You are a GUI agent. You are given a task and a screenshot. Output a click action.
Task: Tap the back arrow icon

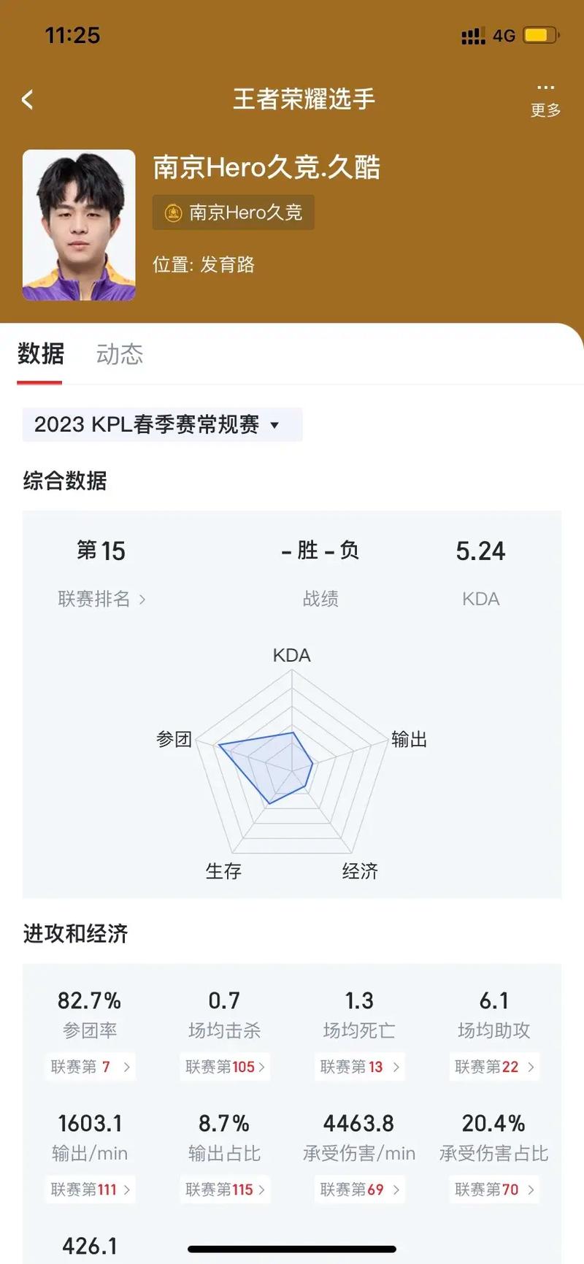tap(28, 99)
